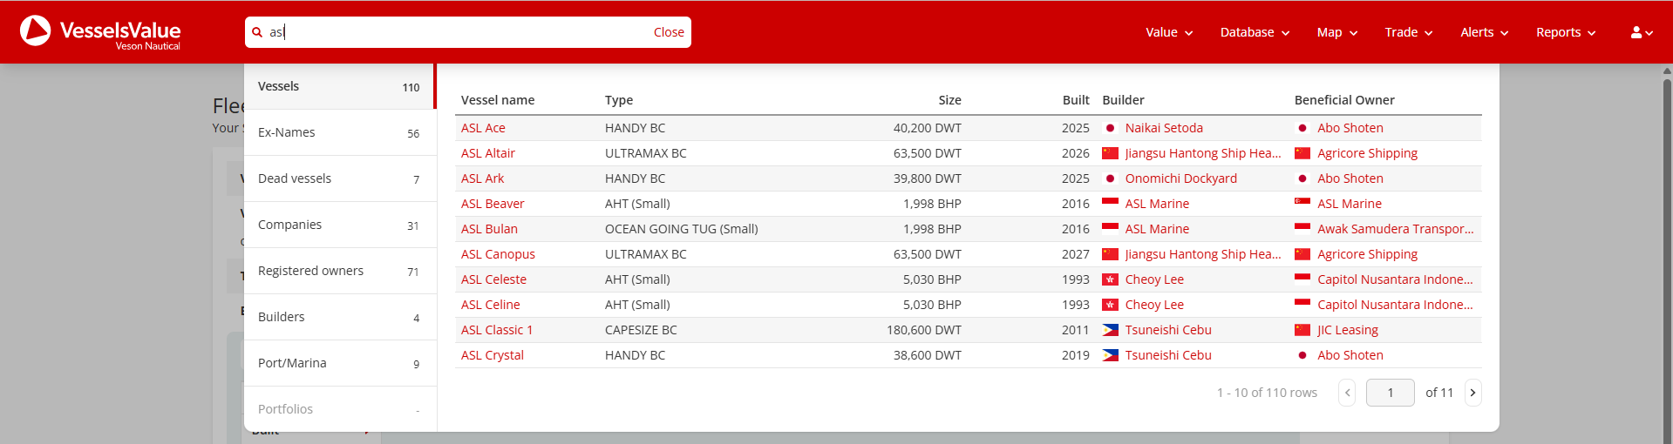The height and width of the screenshot is (444, 1673).
Task: Open Capitol Nusantara Indone... in ASL Celine row
Action: click(x=1395, y=305)
